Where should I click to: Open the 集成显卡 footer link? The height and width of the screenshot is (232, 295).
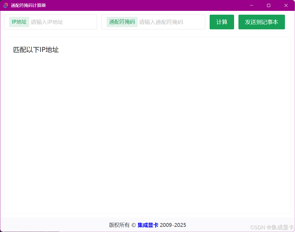point(148,225)
